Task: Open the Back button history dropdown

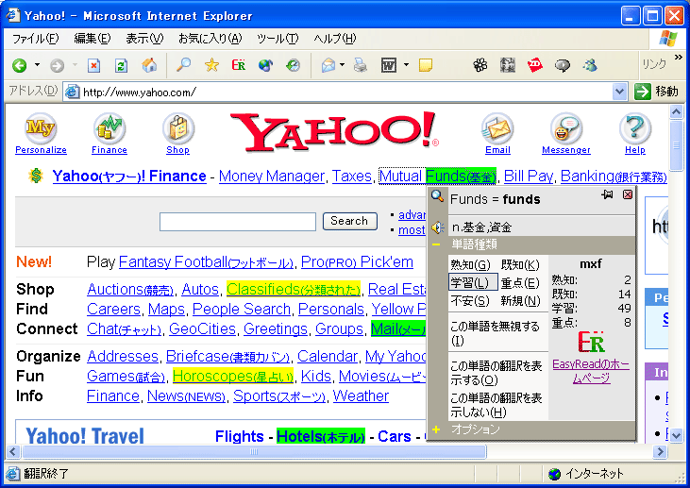Action: coord(37,65)
